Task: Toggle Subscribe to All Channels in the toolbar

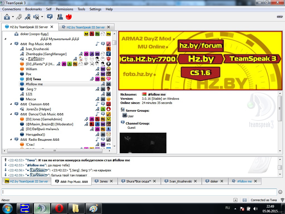Action: [x=50, y=17]
